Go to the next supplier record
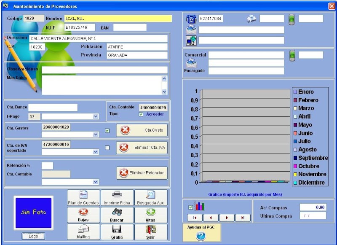This screenshot has height=245, width=337. (227, 218)
